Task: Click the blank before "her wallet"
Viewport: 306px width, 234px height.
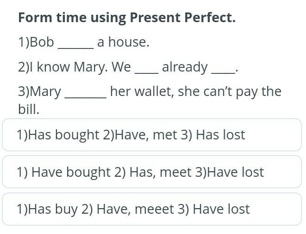Action: pyautogui.click(x=85, y=92)
